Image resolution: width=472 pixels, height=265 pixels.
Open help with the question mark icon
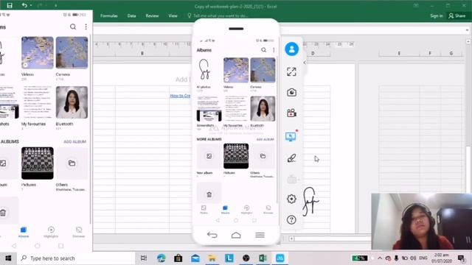pos(291,220)
